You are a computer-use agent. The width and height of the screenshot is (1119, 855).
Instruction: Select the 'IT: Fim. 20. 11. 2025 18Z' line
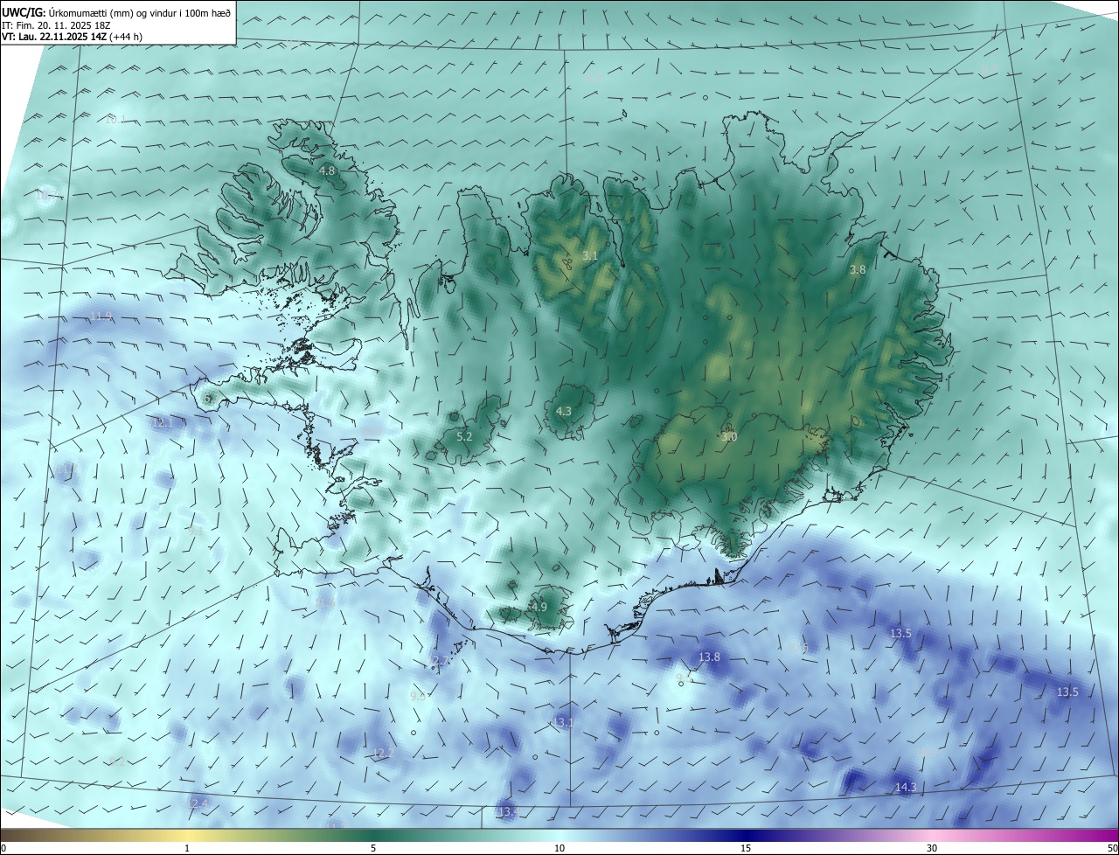tap(56, 24)
